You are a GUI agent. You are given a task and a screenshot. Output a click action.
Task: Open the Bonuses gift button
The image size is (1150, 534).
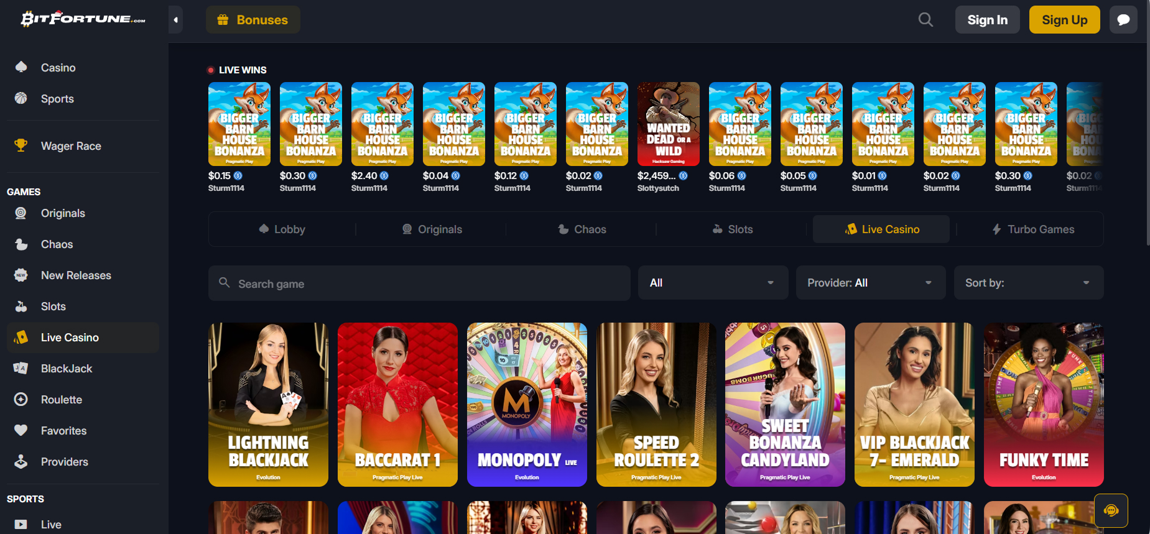(253, 20)
